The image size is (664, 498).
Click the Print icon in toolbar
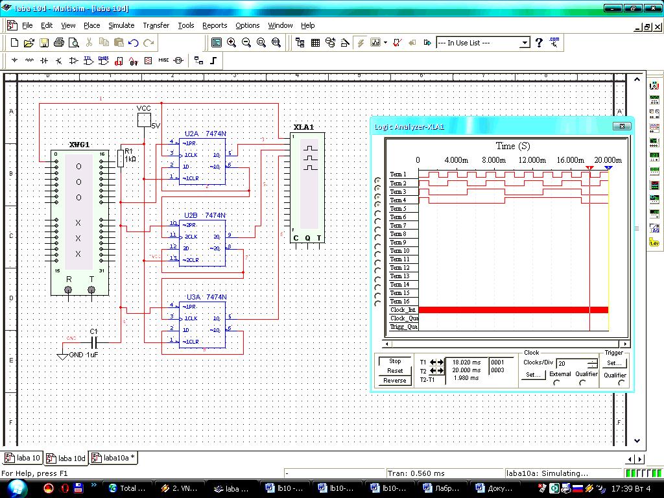tap(59, 43)
